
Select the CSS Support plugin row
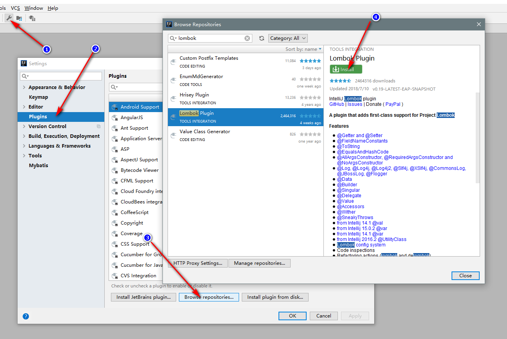136,244
